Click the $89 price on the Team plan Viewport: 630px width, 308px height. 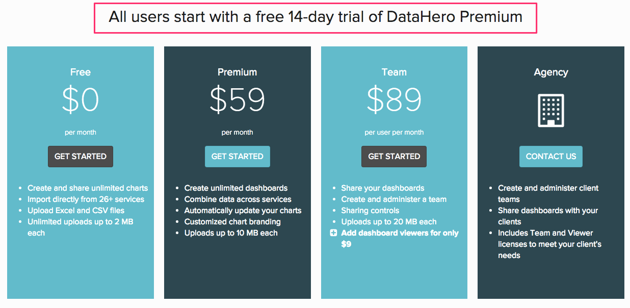coord(394,100)
